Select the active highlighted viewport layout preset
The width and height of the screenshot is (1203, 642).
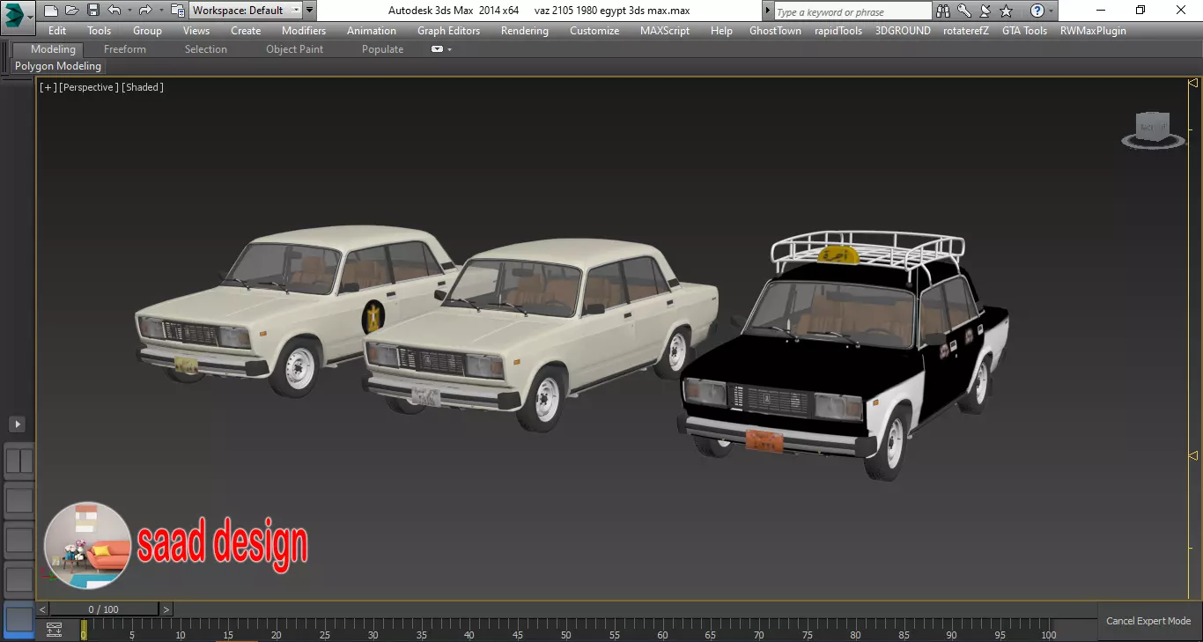tap(19, 618)
